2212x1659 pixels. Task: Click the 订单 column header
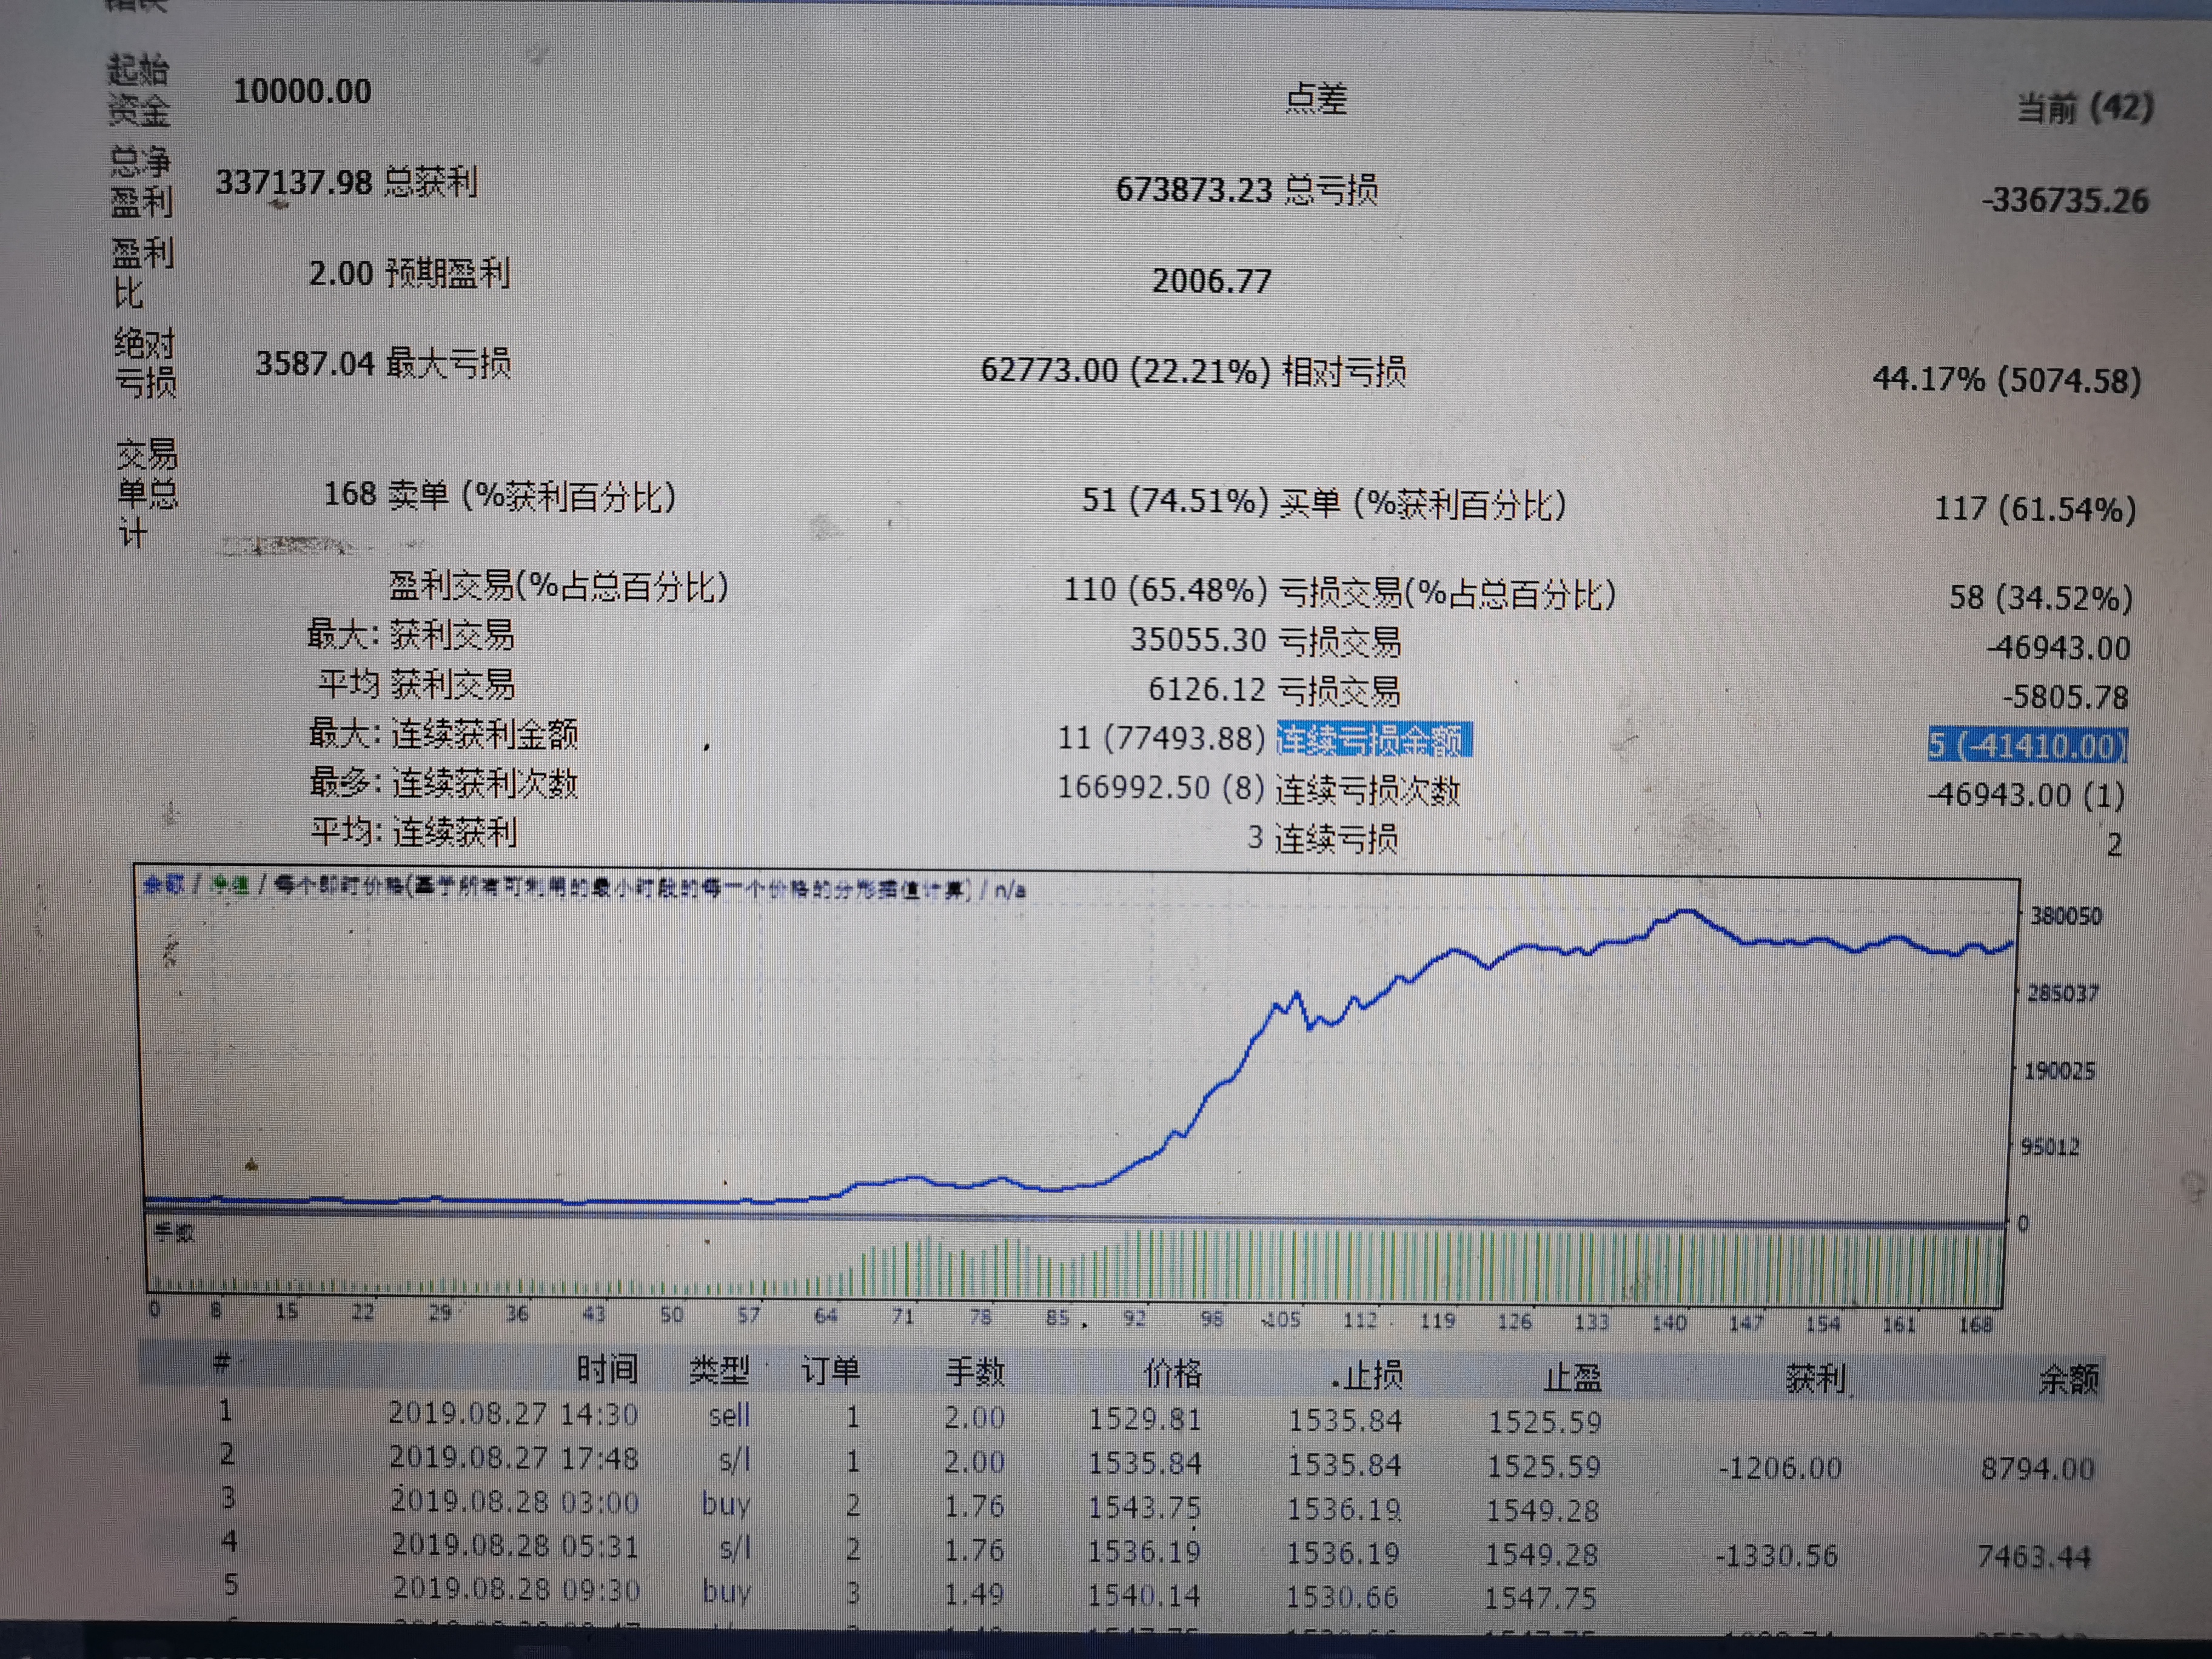pyautogui.click(x=830, y=1371)
